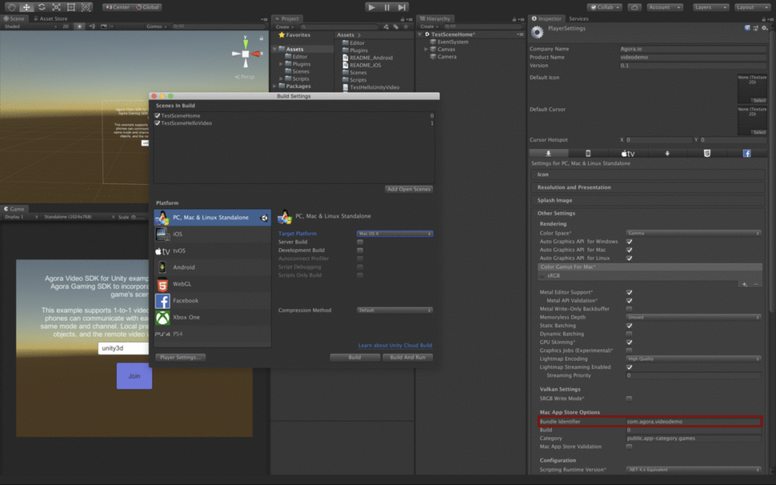The width and height of the screenshot is (776, 485).
Task: Toggle Auto Graphics API for Mac
Action: [x=629, y=250]
